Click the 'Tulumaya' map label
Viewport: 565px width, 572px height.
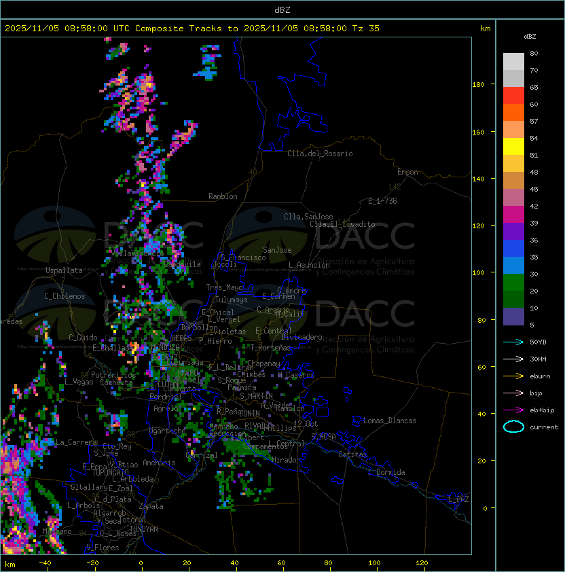pyautogui.click(x=232, y=300)
